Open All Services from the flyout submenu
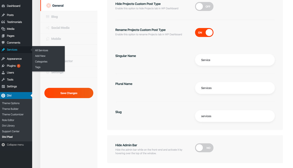The width and height of the screenshot is (293, 168). (x=42, y=50)
